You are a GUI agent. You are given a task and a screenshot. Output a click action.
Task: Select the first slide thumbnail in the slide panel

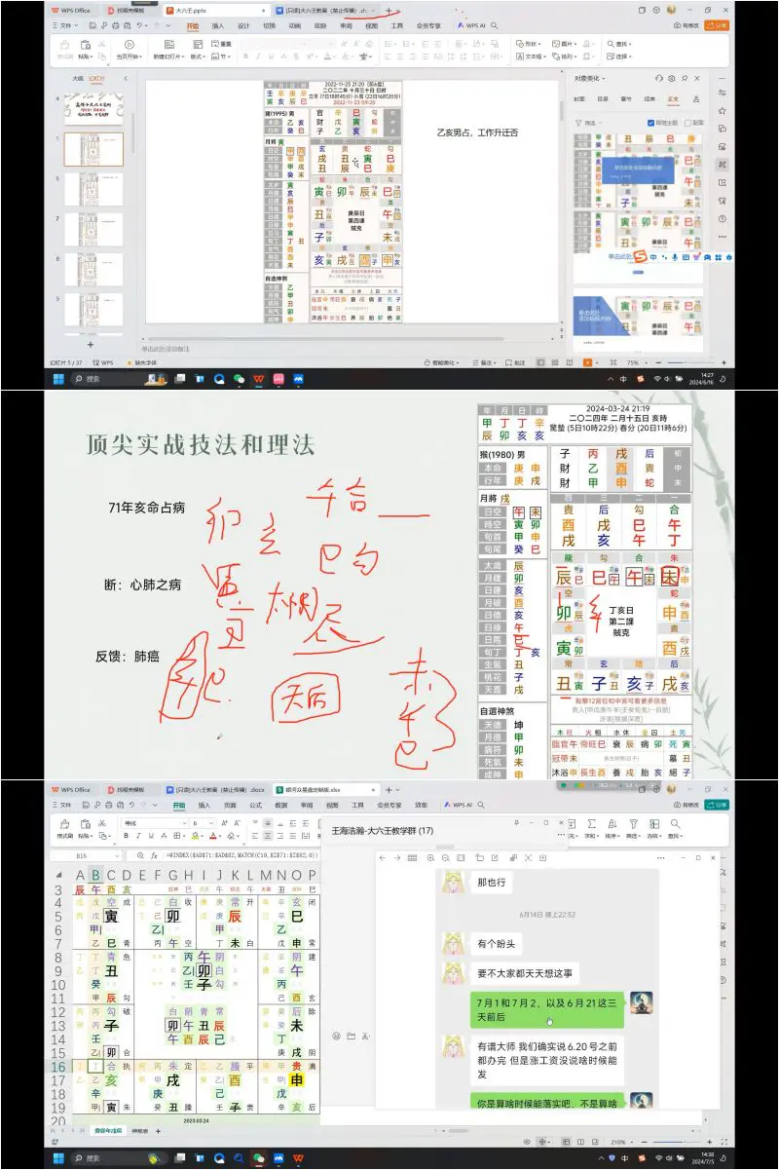(93, 109)
